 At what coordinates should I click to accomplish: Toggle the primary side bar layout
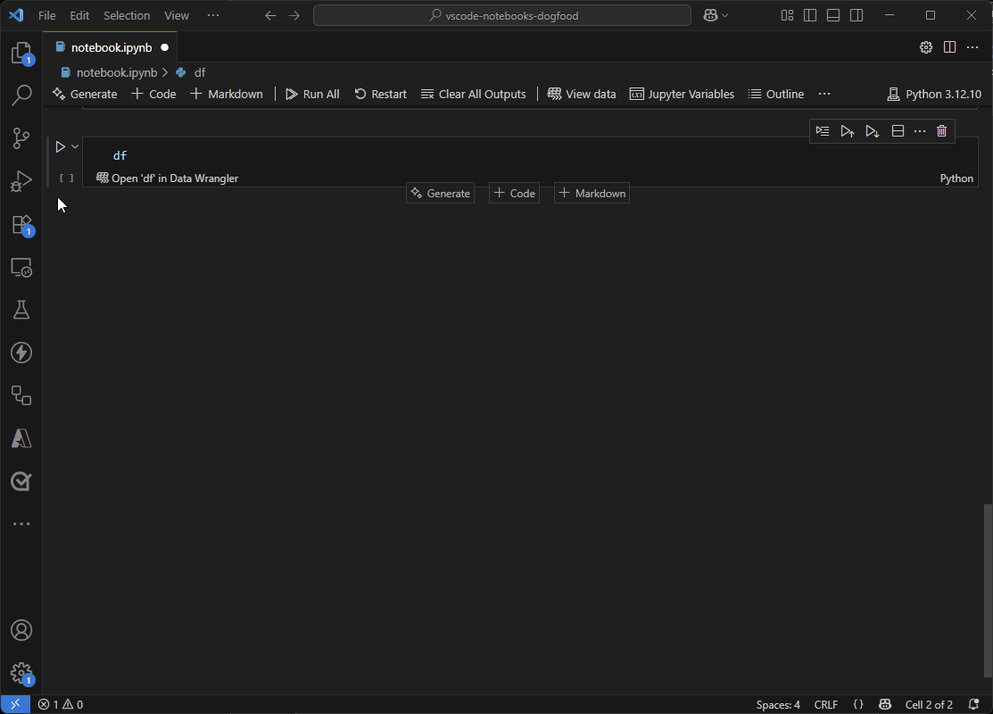(x=810, y=15)
